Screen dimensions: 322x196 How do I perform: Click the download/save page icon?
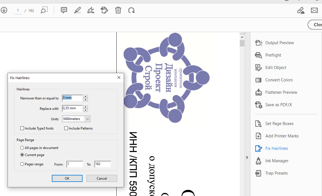(4, 10)
